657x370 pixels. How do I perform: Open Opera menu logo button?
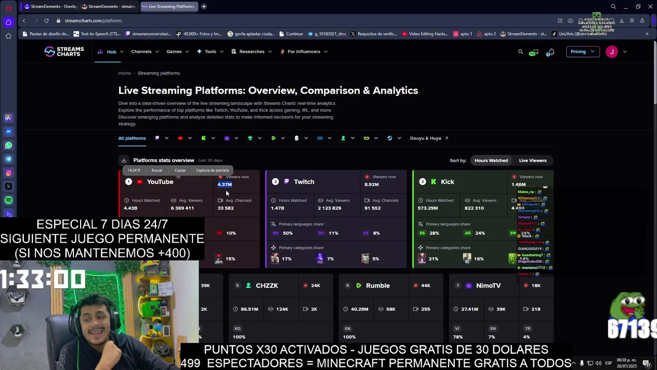(x=8, y=8)
